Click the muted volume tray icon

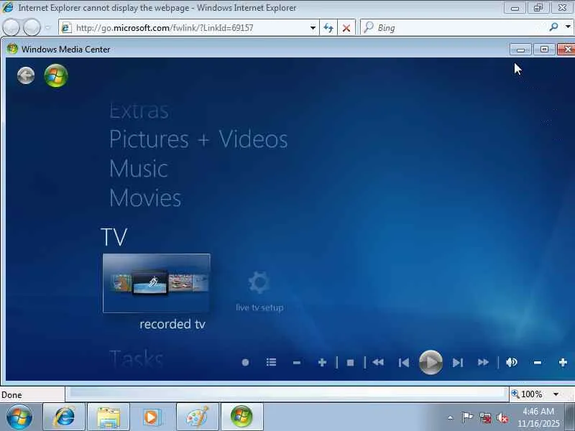click(x=502, y=418)
